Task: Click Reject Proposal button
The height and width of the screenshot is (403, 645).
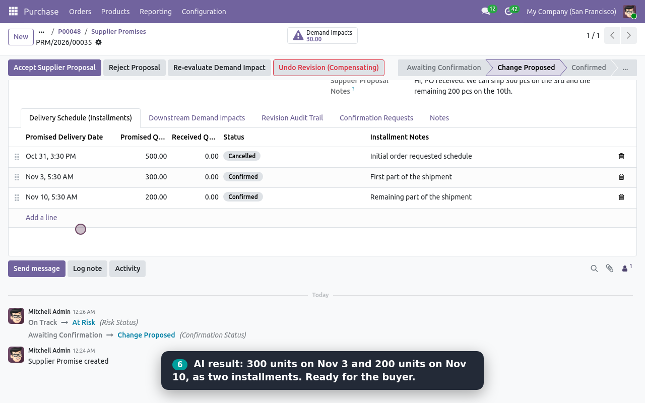Action: pyautogui.click(x=135, y=68)
